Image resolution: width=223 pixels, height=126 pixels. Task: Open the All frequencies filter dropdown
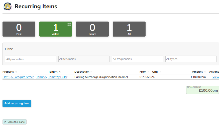tap(137, 59)
